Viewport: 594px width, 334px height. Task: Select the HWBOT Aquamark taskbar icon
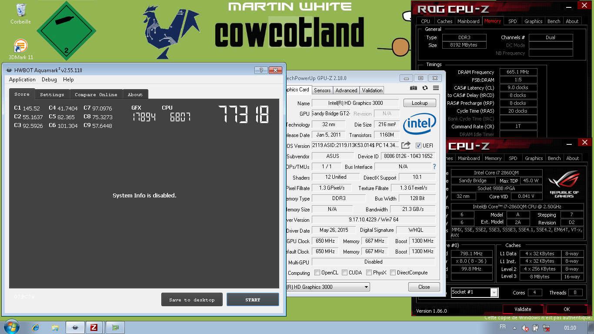(75, 327)
